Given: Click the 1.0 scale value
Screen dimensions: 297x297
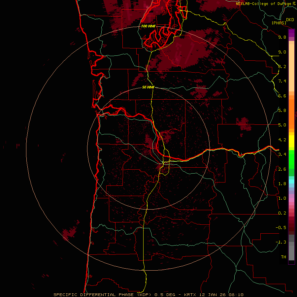Looking at the screenshot, I should [x=282, y=198].
